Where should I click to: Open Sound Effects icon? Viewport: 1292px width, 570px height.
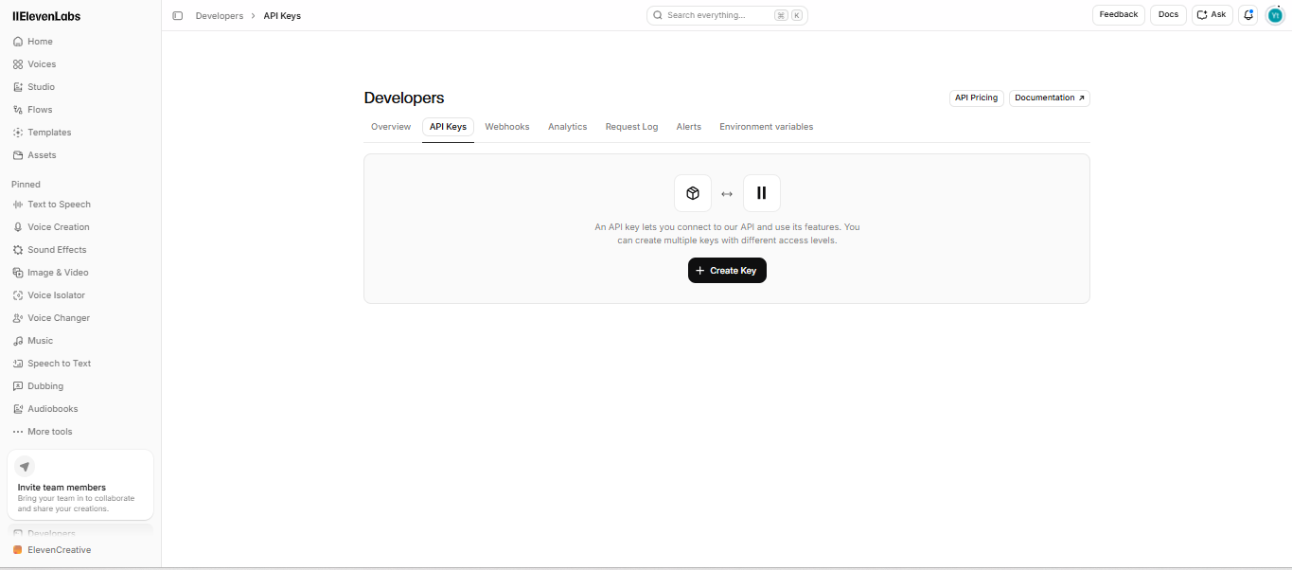click(x=18, y=250)
